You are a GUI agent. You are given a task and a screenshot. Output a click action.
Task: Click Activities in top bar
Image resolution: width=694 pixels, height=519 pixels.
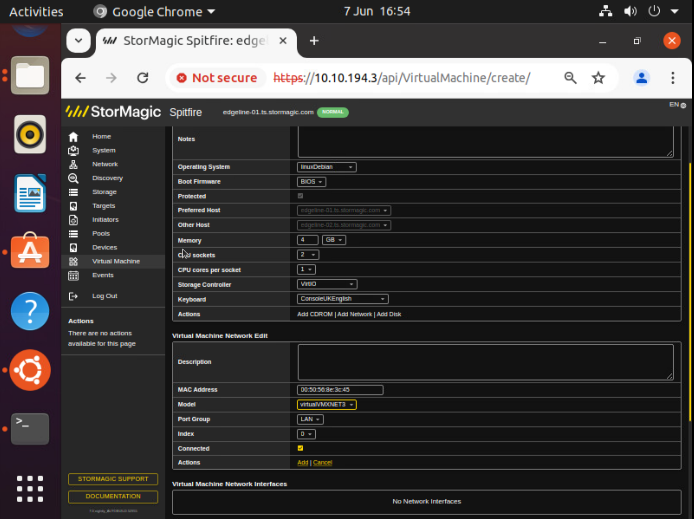36,12
